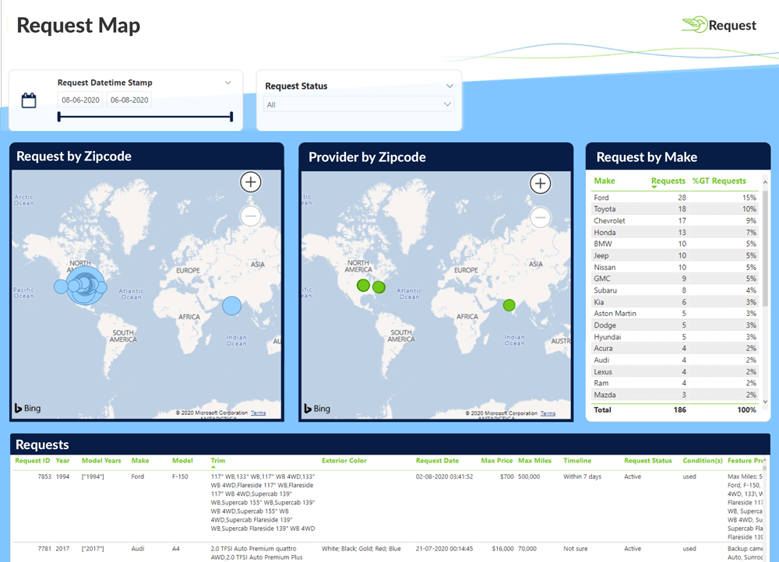Screen dimensions: 779x562
Task: Click the 08-06-2020 start date field
Action: coord(80,100)
